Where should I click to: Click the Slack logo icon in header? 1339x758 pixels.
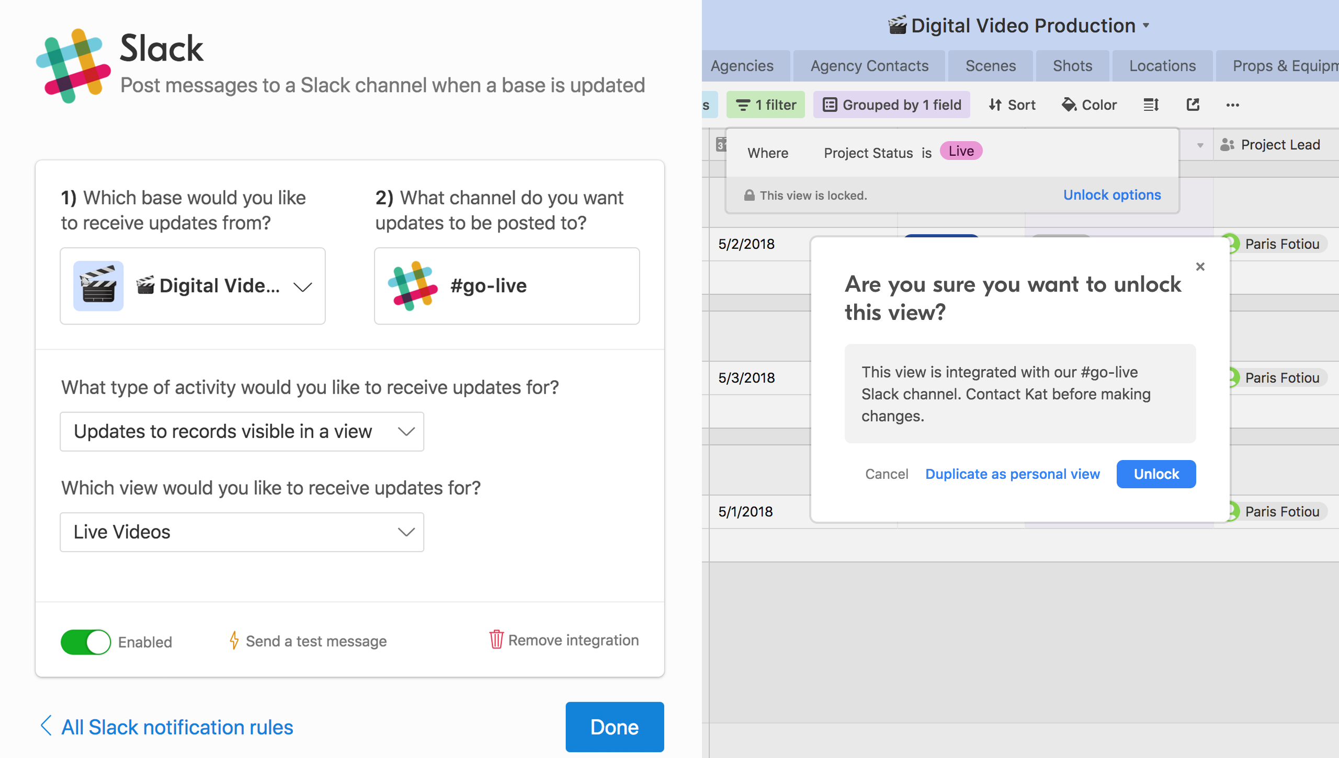pyautogui.click(x=73, y=66)
